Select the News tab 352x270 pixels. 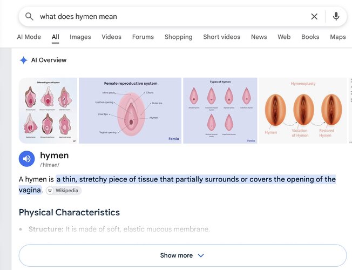coord(259,37)
